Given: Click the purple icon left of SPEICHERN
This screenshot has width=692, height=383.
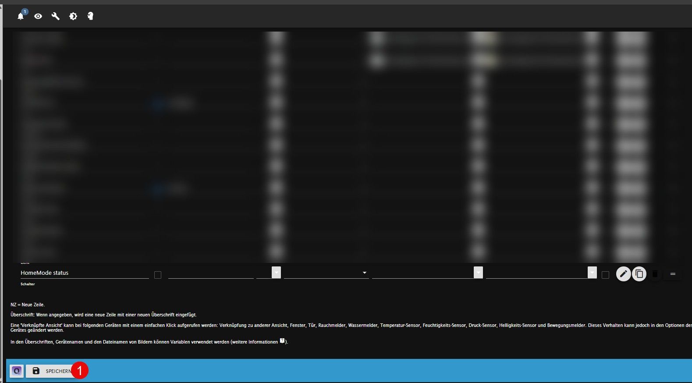Looking at the screenshot, I should click(x=17, y=371).
